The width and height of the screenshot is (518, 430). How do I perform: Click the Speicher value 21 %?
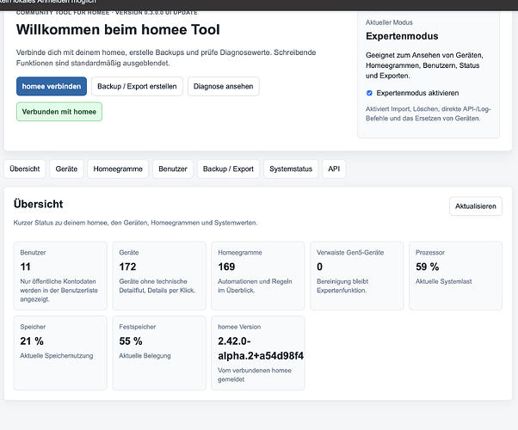tap(32, 341)
